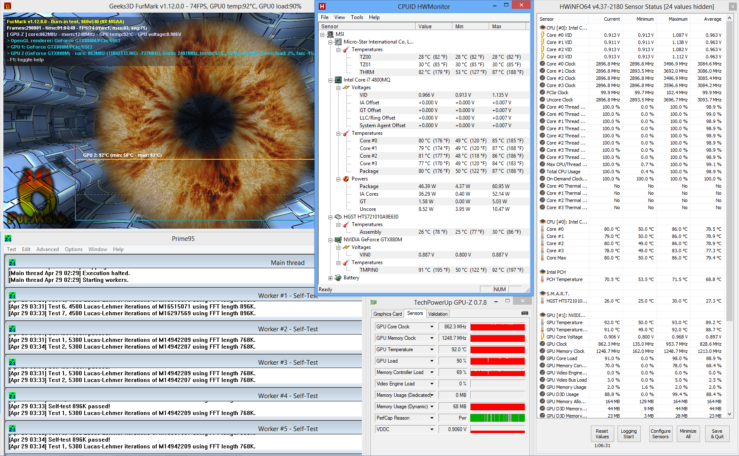Open the PerfCap Reason dropdown in GPU-Z
Screen dimensions: 739x456
click(x=432, y=418)
